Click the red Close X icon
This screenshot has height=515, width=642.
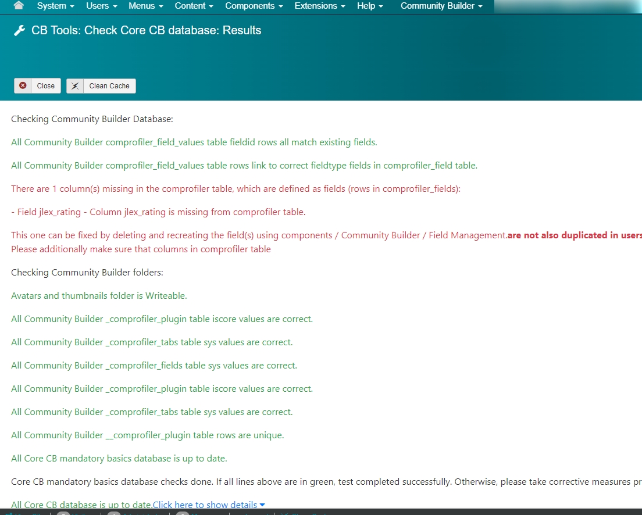(x=23, y=85)
